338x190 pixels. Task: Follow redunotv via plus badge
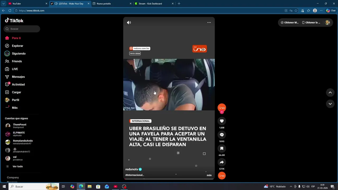222,112
